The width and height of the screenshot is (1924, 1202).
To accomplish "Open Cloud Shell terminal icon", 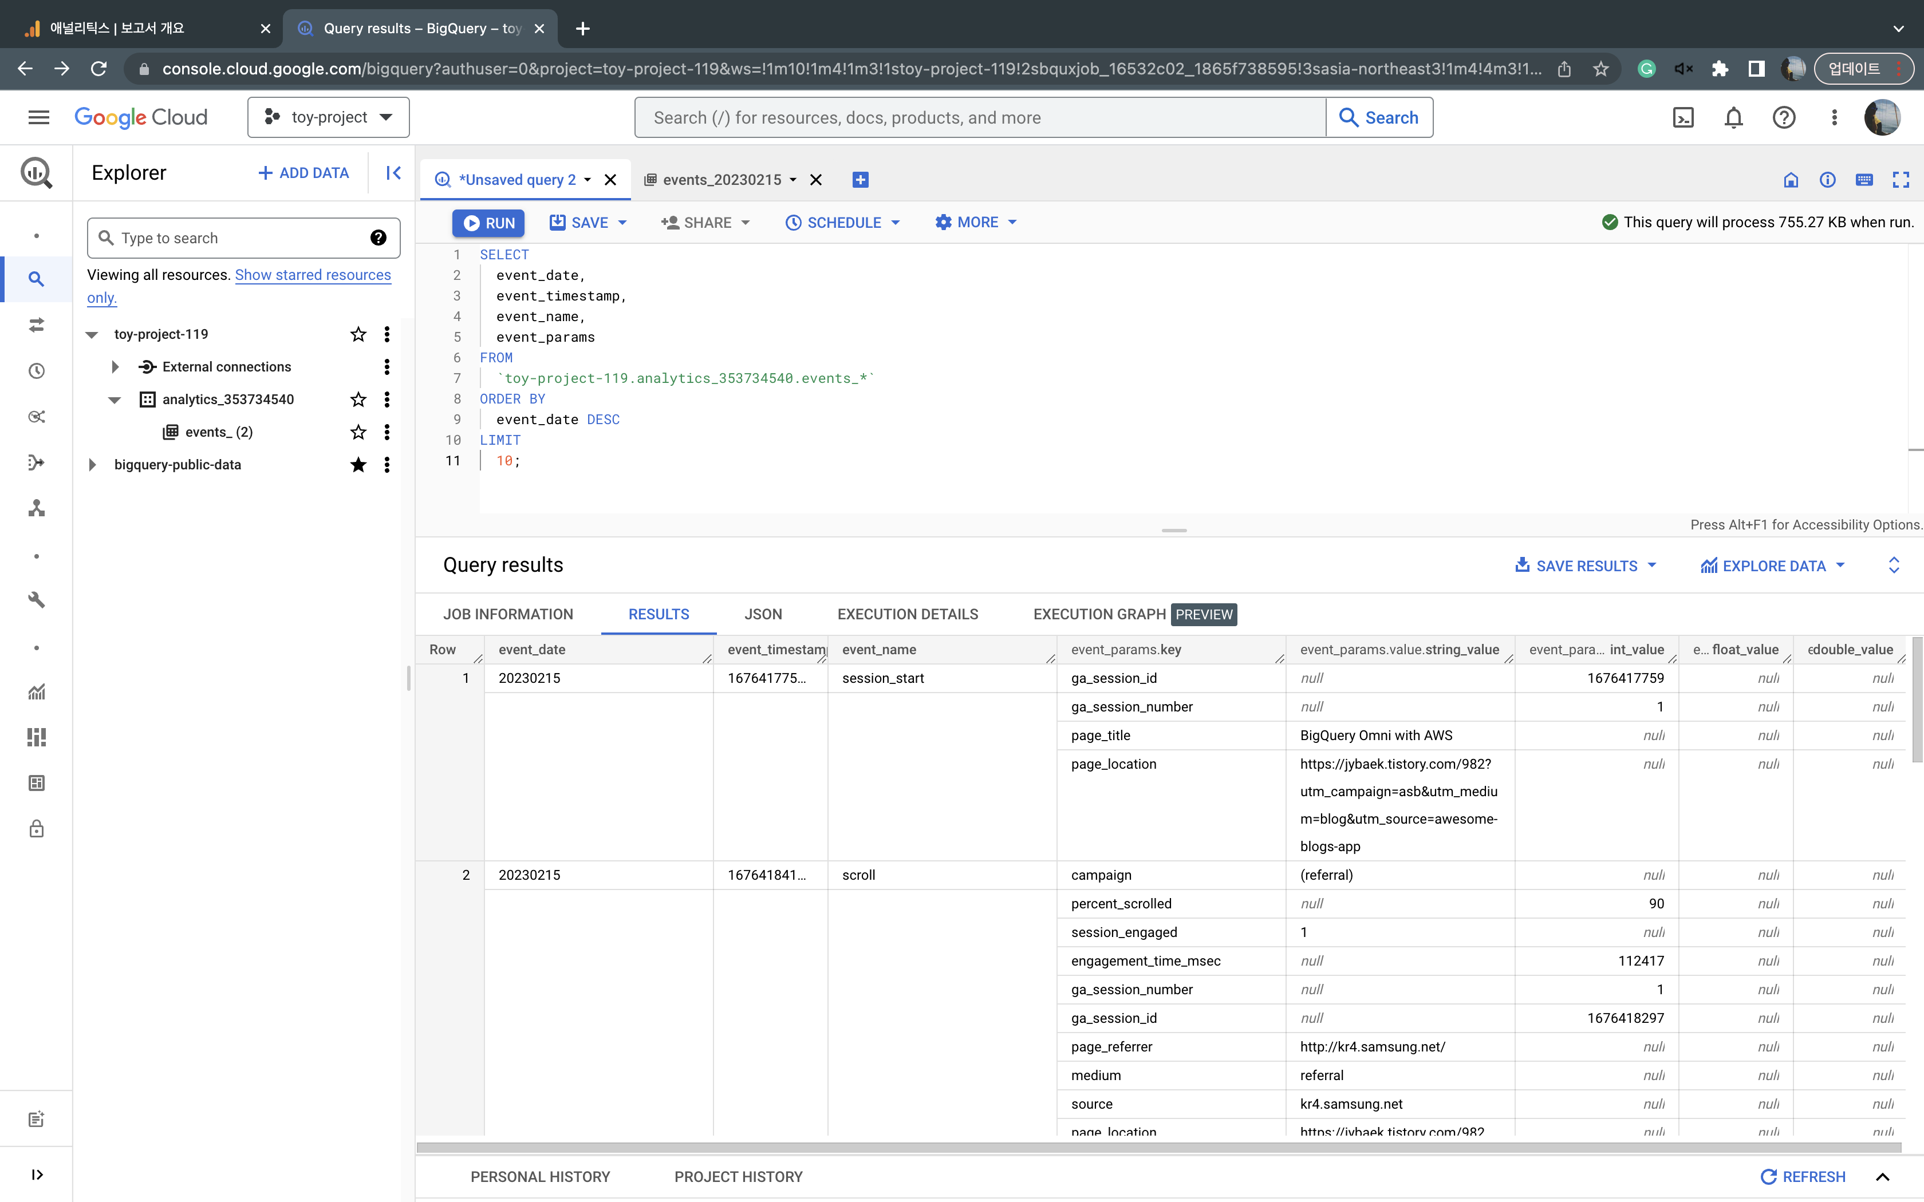I will [1682, 118].
